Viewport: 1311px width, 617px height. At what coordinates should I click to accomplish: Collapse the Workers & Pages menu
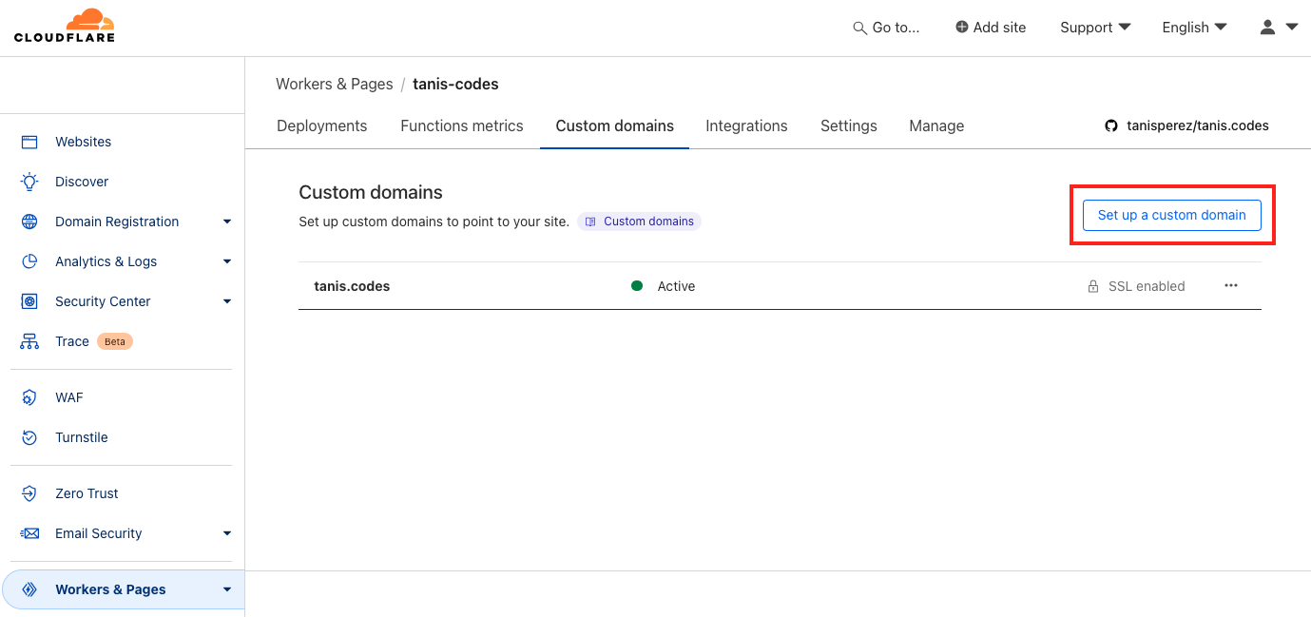point(227,589)
